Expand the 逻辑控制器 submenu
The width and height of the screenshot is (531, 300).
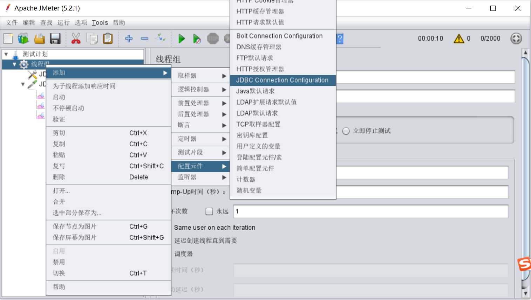click(x=200, y=90)
